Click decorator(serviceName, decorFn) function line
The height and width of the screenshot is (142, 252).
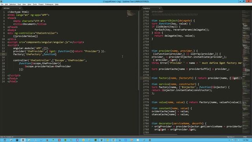click(x=179, y=123)
